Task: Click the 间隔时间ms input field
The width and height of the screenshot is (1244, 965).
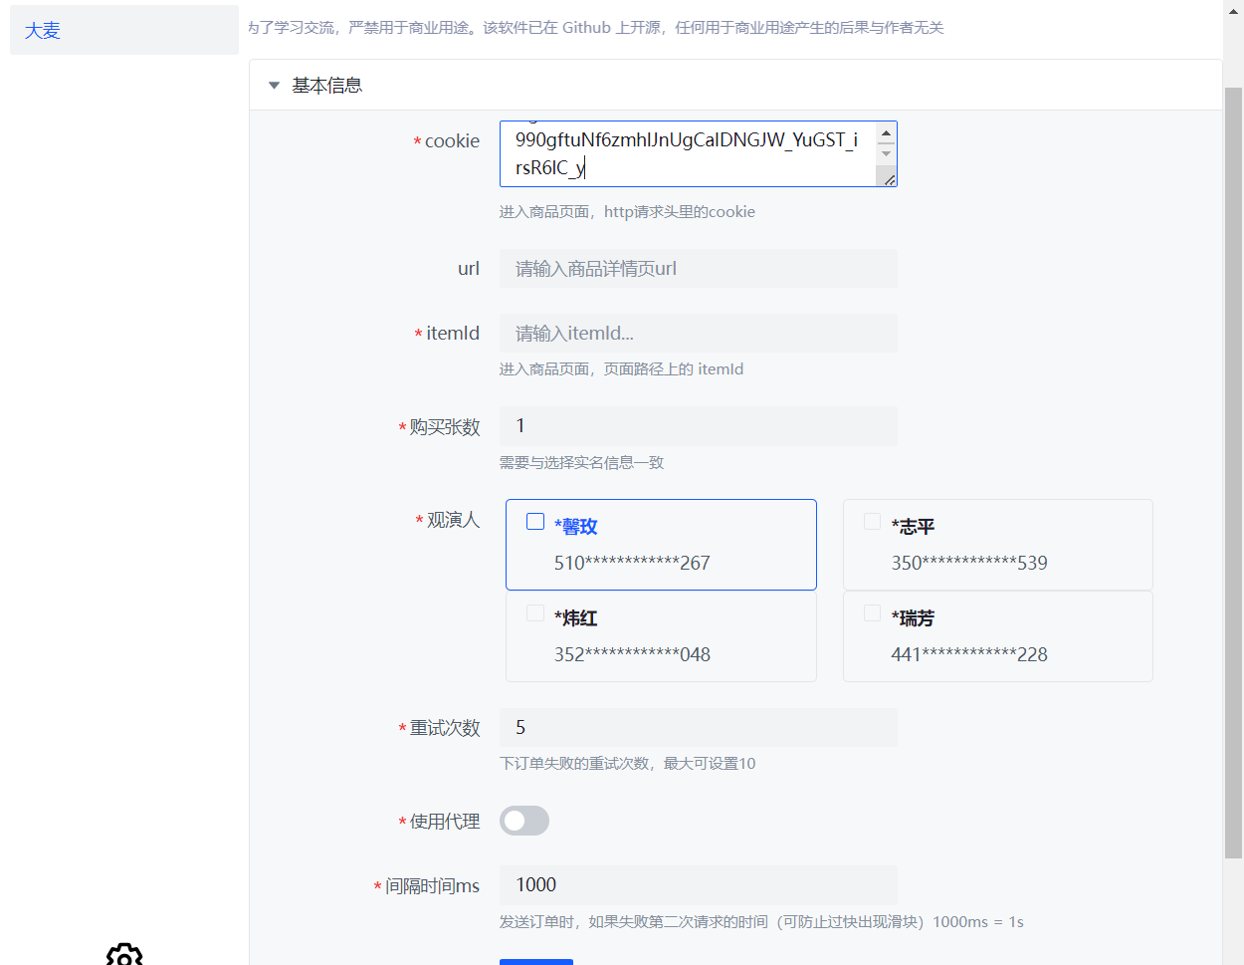Action: [699, 885]
